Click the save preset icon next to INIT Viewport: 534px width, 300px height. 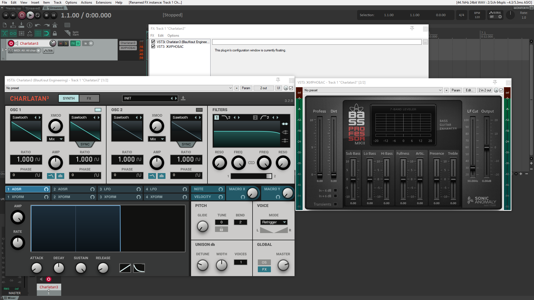click(183, 98)
